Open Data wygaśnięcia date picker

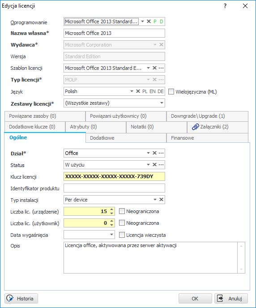pyautogui.click(x=111, y=235)
